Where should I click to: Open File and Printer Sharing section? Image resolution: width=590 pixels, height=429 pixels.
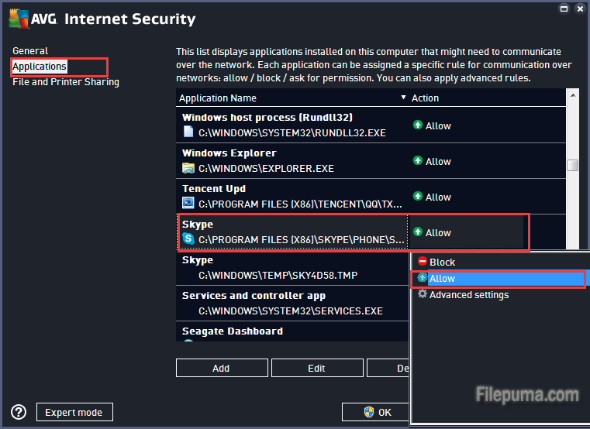(66, 82)
